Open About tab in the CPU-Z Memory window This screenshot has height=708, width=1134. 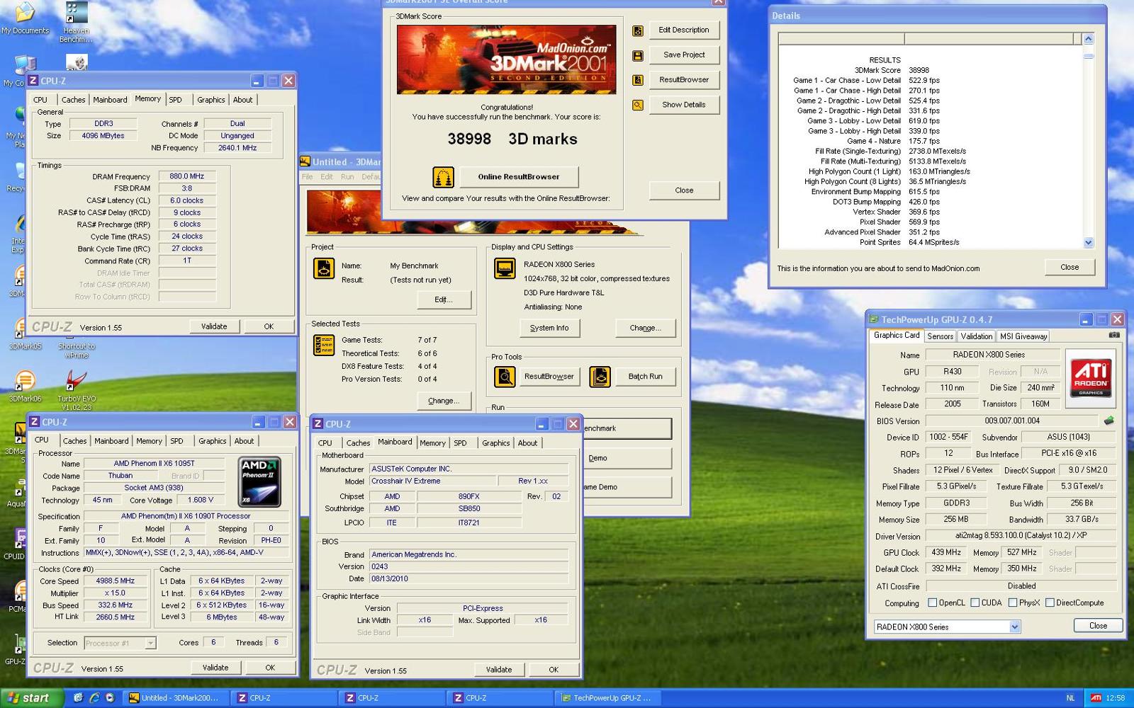pos(242,100)
